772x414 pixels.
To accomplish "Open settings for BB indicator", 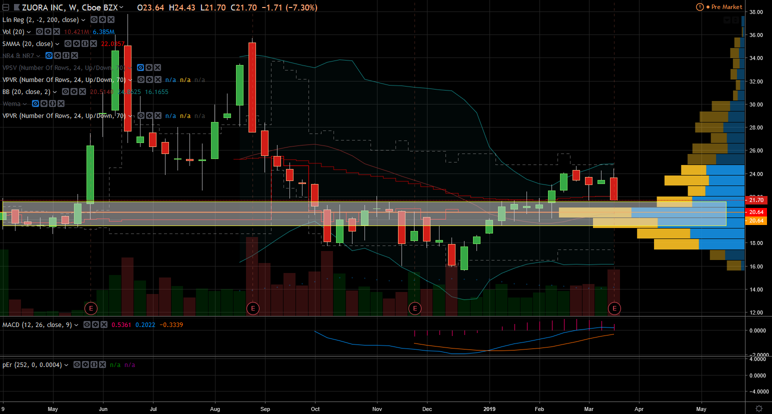I will [x=74, y=92].
